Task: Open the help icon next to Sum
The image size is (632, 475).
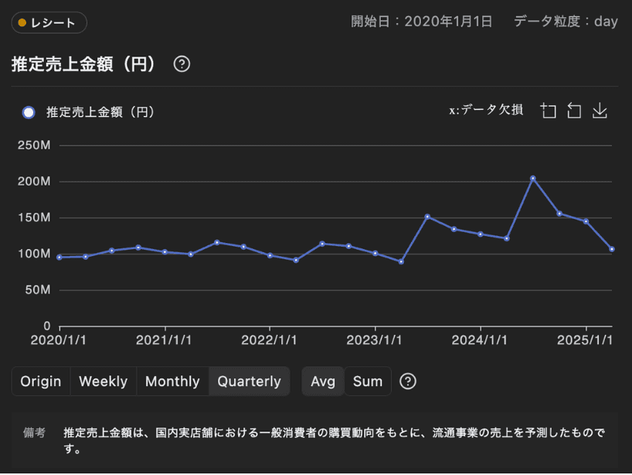Action: pos(408,381)
